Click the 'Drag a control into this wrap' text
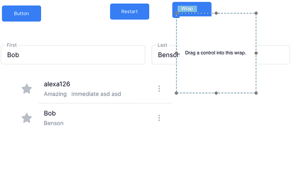The width and height of the screenshot is (308, 189). [x=216, y=53]
